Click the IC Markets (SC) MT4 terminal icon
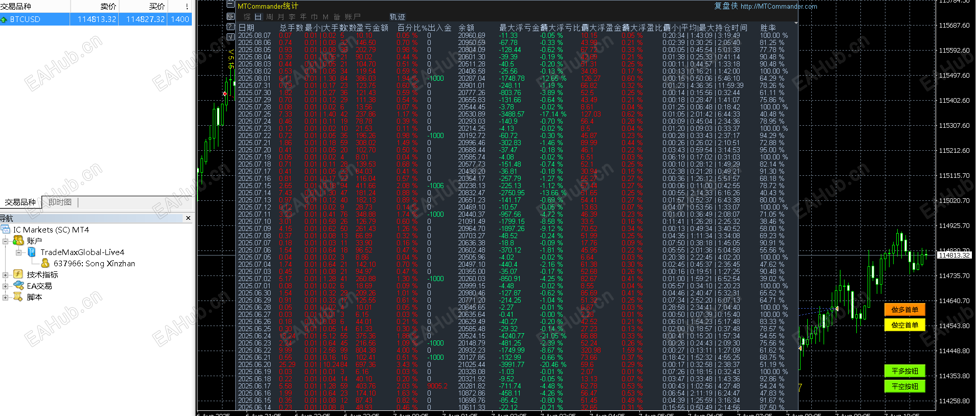Viewport: 976px width, 416px height. click(6, 229)
